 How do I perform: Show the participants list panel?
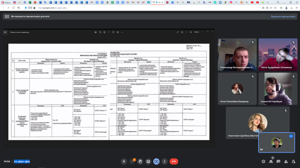coord(271,161)
